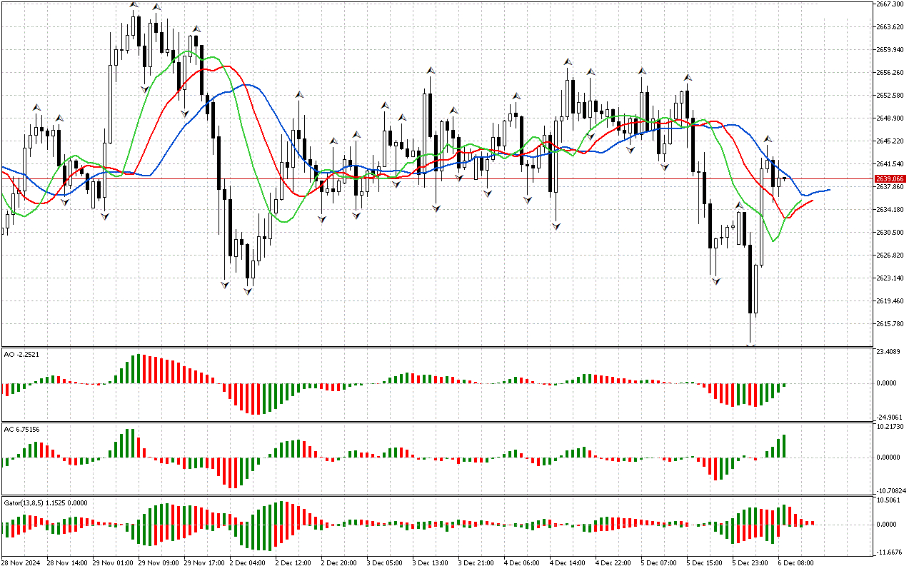Click the current price label 2639.066
Screen dimensions: 914x571
(890, 178)
